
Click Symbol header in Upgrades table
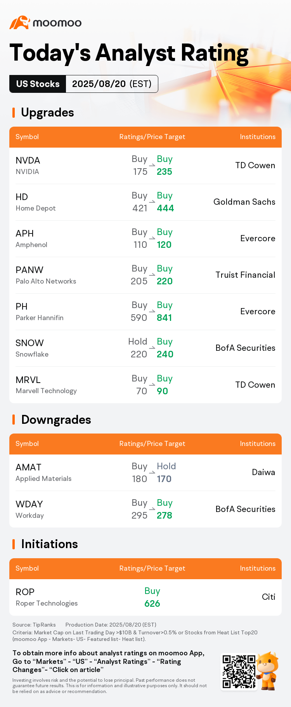tap(27, 137)
